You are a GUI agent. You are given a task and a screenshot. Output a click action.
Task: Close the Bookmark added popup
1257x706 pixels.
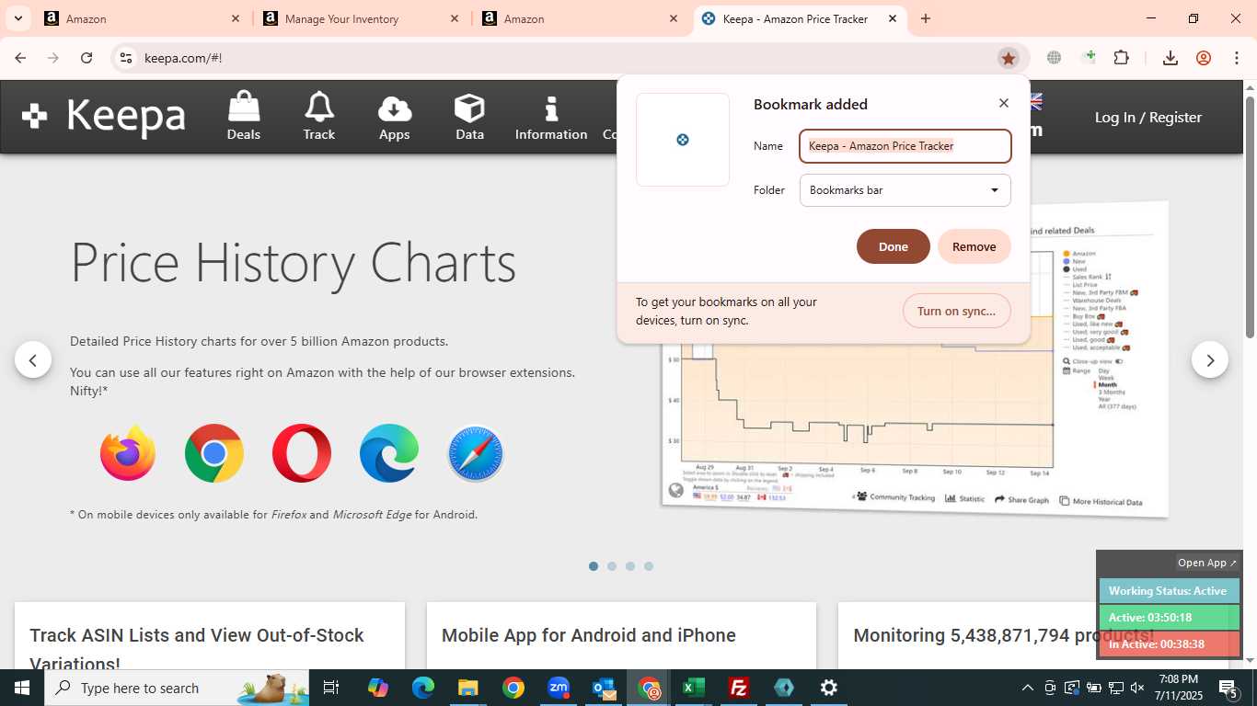point(1004,103)
